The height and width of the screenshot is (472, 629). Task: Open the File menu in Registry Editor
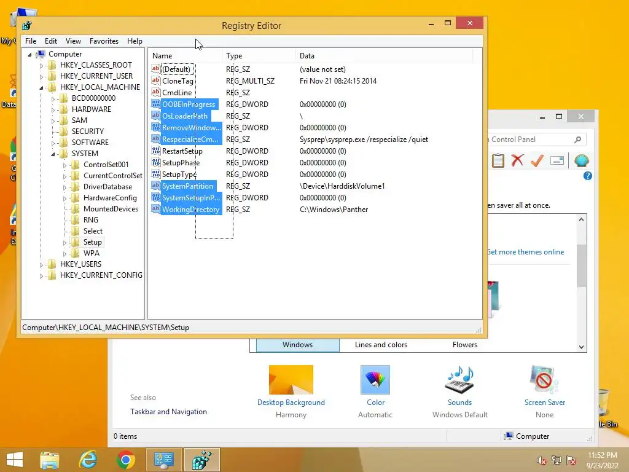(x=31, y=41)
